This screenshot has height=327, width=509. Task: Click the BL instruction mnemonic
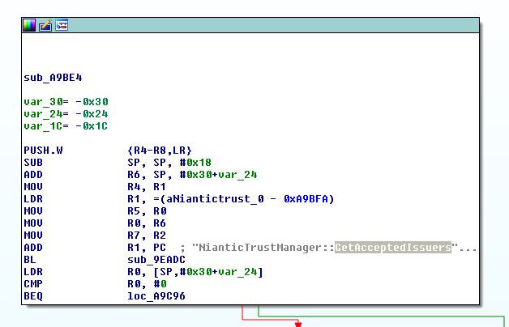pos(30,260)
